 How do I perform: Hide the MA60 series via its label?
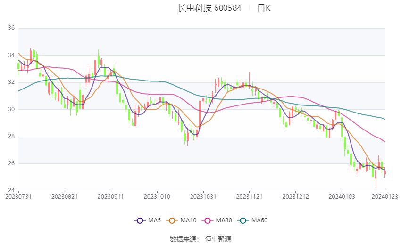tap(259, 220)
